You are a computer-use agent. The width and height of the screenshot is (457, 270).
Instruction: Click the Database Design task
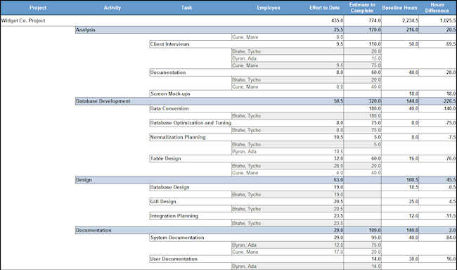click(x=169, y=187)
